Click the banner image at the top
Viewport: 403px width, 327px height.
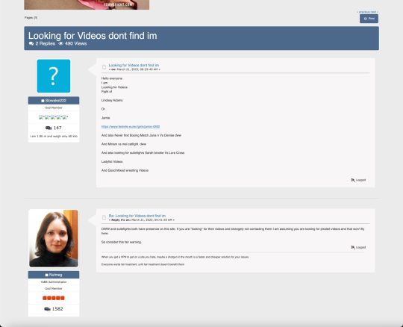pos(87,4)
